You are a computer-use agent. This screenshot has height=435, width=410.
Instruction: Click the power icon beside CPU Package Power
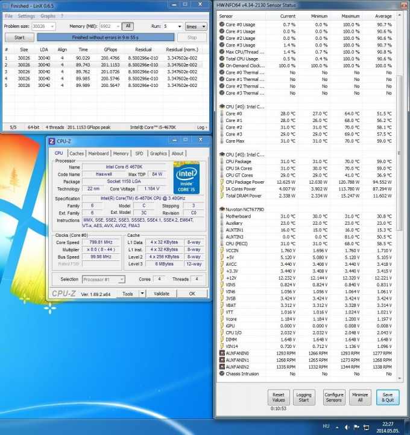(x=222, y=182)
